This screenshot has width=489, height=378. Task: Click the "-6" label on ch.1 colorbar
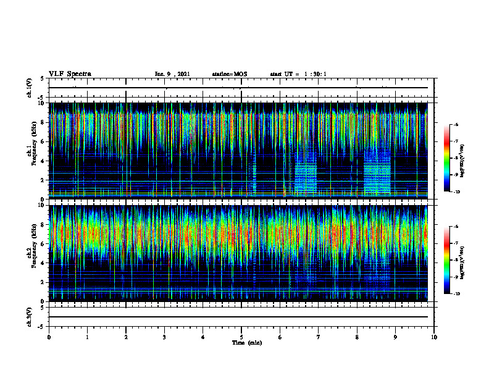click(x=455, y=124)
